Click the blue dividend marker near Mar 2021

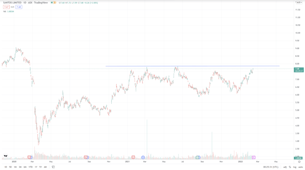tap(143, 157)
